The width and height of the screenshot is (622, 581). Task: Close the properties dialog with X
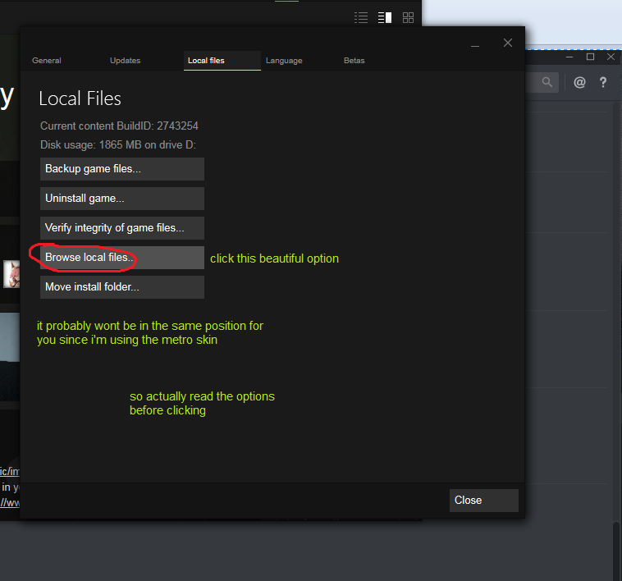tap(508, 43)
